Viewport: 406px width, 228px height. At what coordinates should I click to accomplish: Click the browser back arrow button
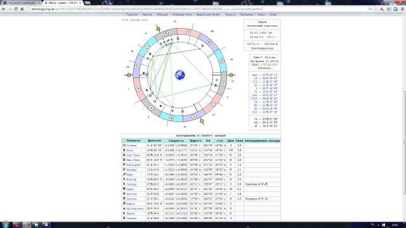(x=4, y=9)
